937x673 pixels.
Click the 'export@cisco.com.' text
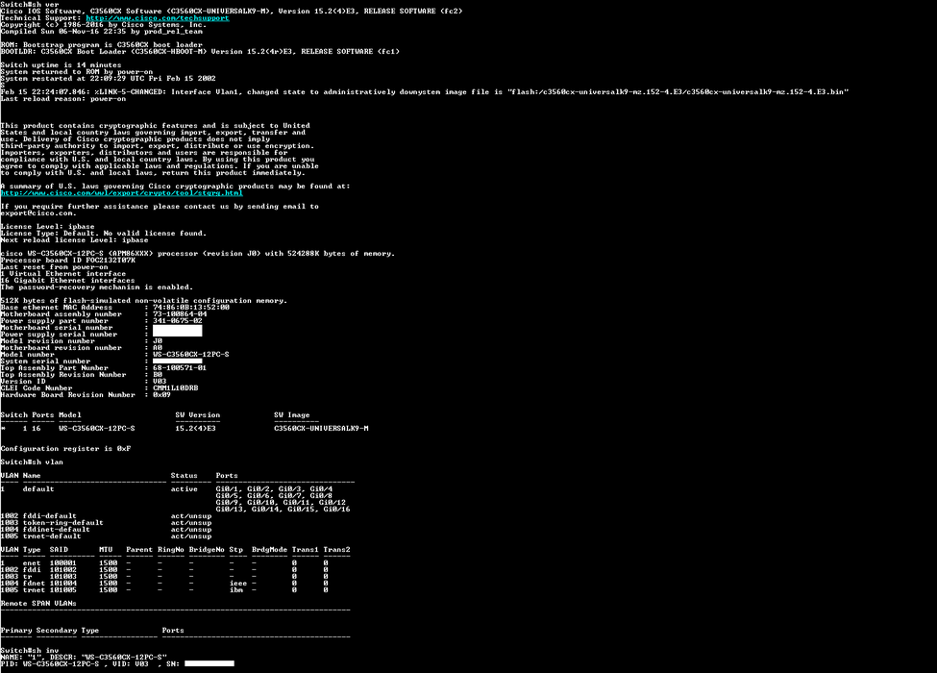click(x=38, y=212)
